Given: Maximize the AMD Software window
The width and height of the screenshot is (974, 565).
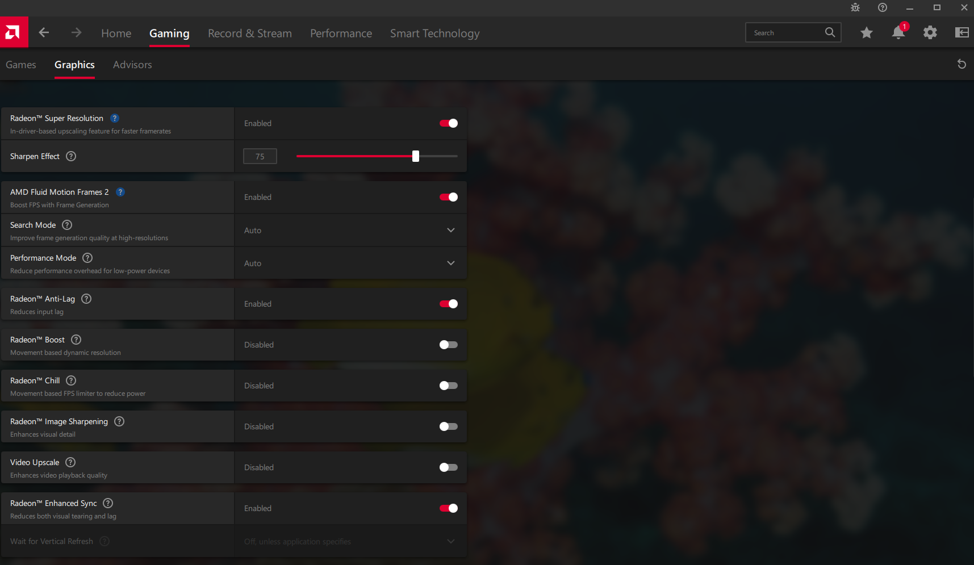Looking at the screenshot, I should pos(937,7).
